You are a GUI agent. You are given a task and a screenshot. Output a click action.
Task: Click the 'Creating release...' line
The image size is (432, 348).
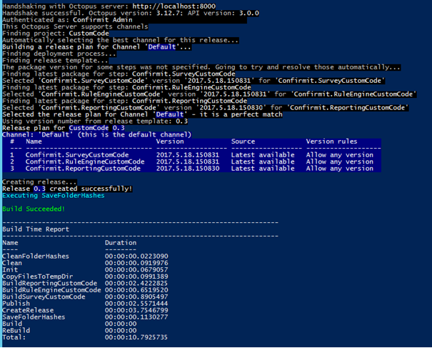[x=40, y=182]
